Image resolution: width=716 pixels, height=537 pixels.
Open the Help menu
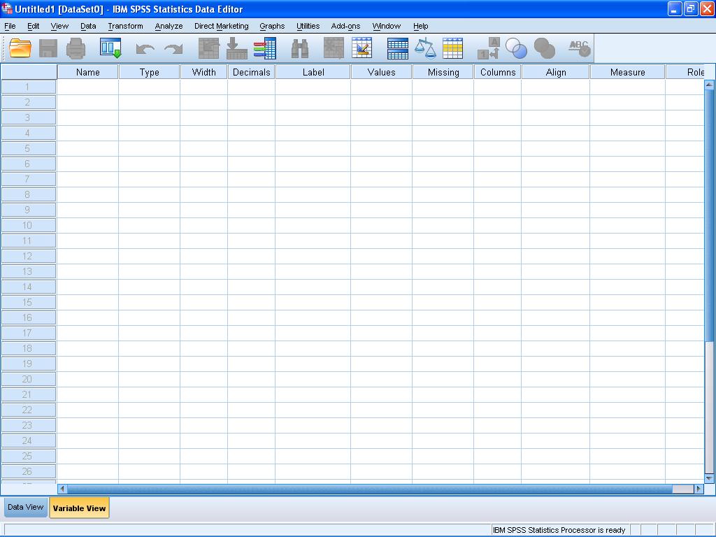(x=420, y=26)
